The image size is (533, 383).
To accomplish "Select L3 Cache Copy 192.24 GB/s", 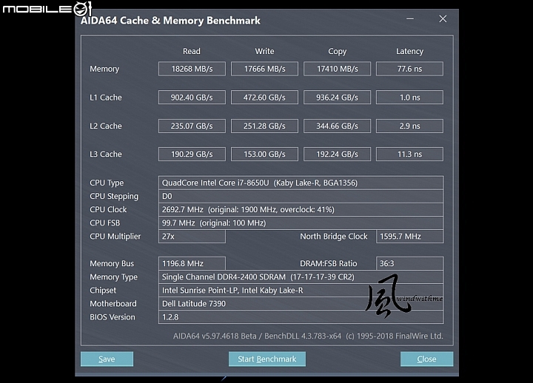I will 338,154.
